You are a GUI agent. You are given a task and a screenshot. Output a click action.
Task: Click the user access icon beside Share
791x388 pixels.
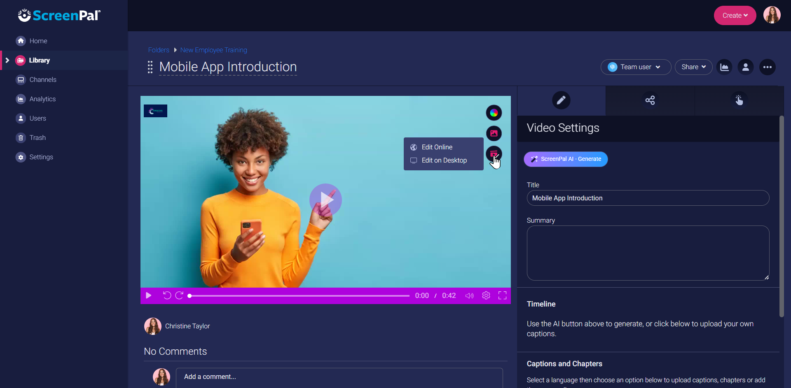coord(745,67)
